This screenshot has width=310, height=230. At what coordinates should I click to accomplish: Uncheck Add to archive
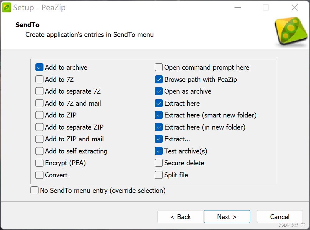click(39, 67)
